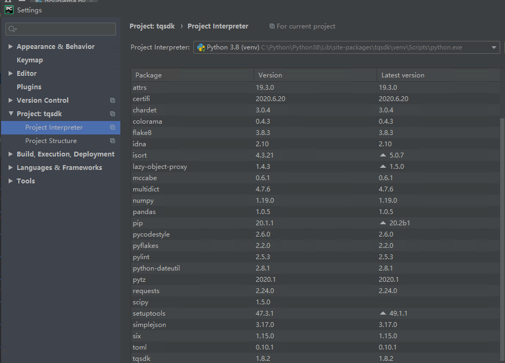Select the pycodestyle package row

pos(315,234)
